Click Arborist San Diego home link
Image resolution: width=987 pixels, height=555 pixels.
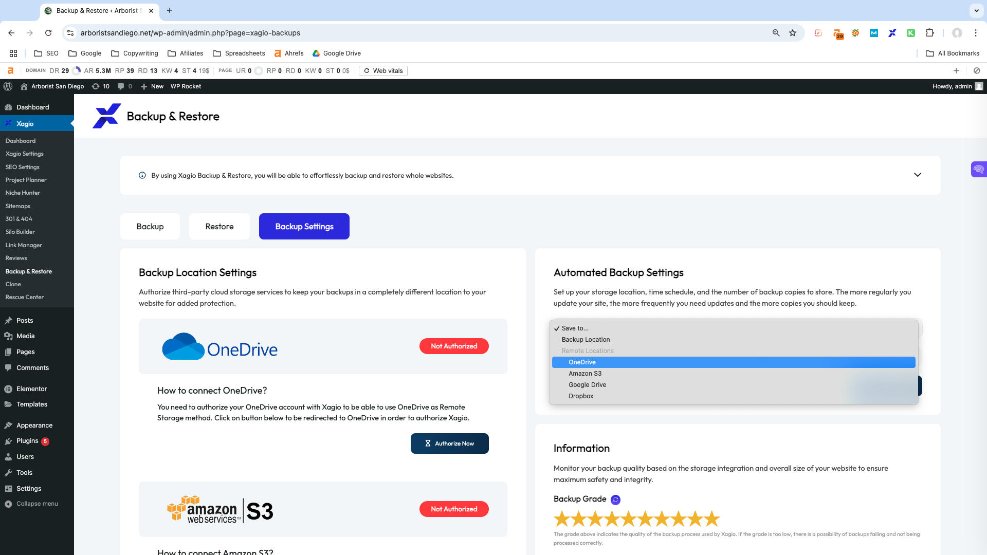52,86
